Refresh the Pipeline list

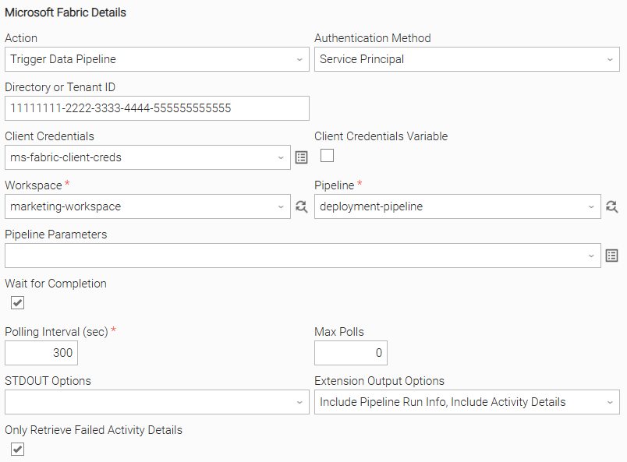612,206
